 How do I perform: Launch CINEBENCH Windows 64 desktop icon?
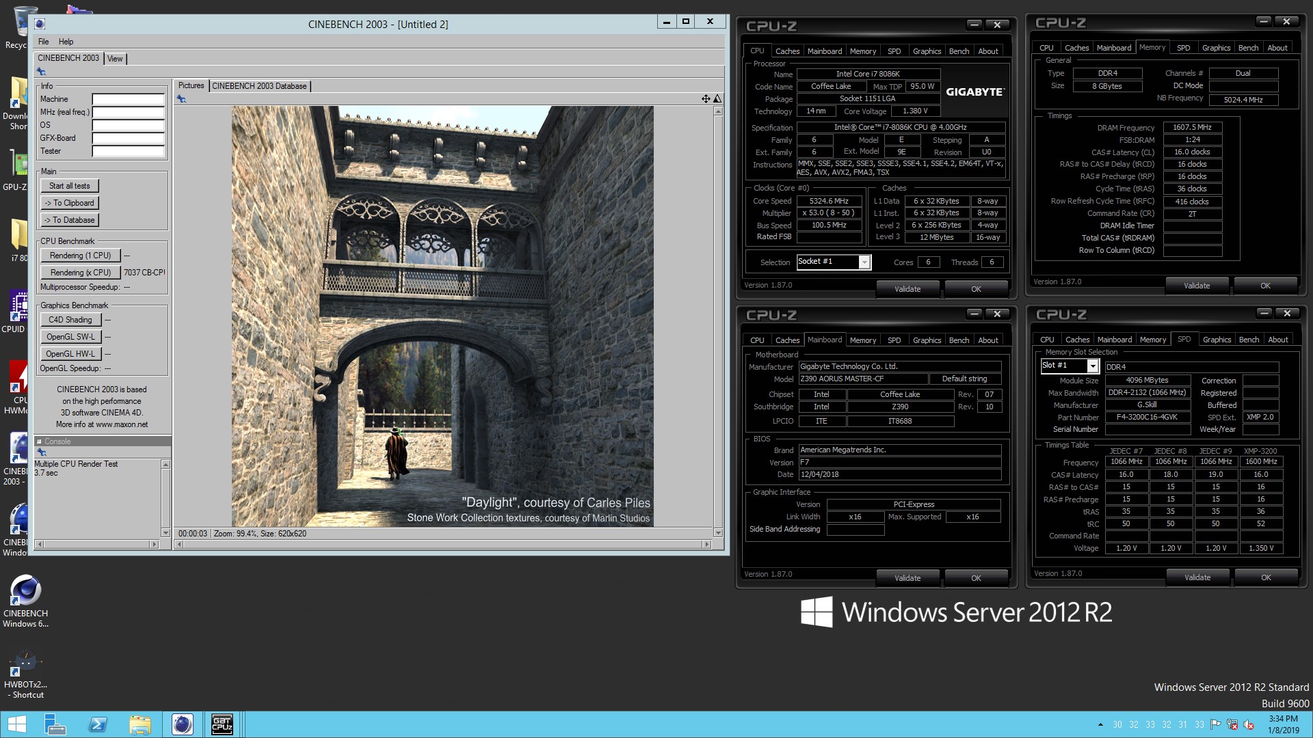point(25,601)
